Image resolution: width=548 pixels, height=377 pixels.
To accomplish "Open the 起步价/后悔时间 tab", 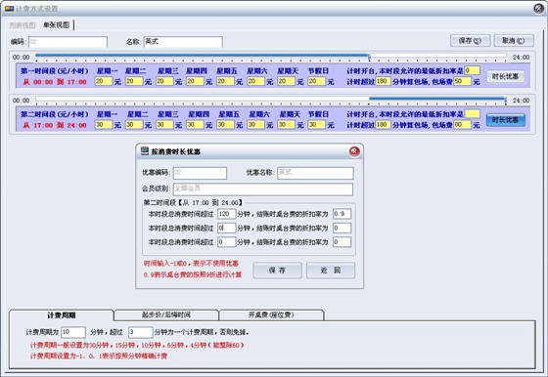I will tap(166, 314).
